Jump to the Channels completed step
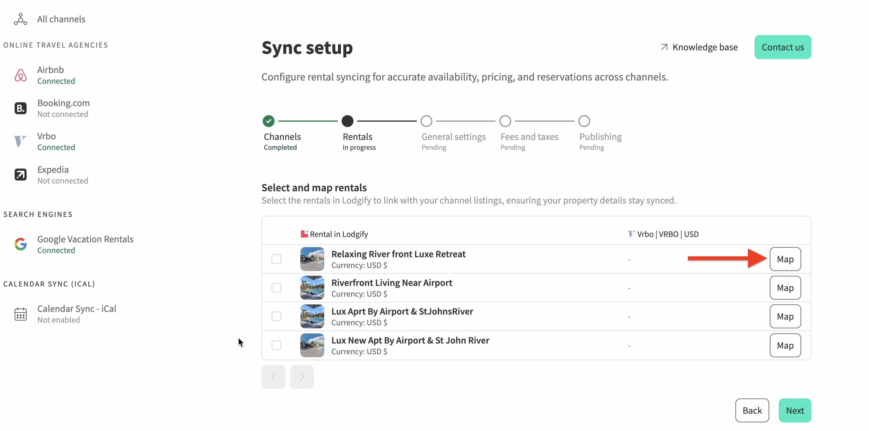869x431 pixels. coord(269,121)
